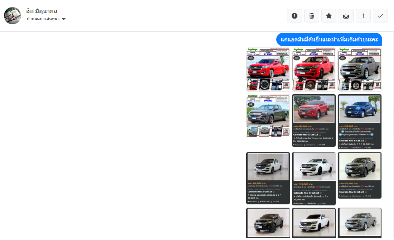Open the contact's profile picture

pos(13,16)
